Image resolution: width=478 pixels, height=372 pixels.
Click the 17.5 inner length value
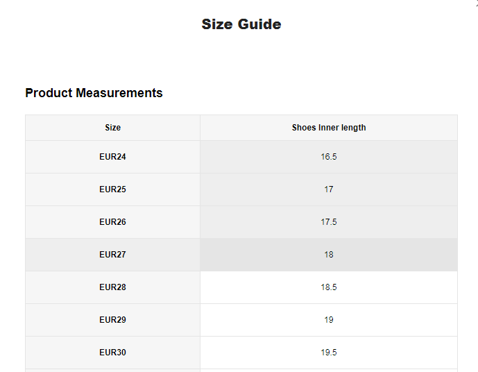tap(328, 222)
